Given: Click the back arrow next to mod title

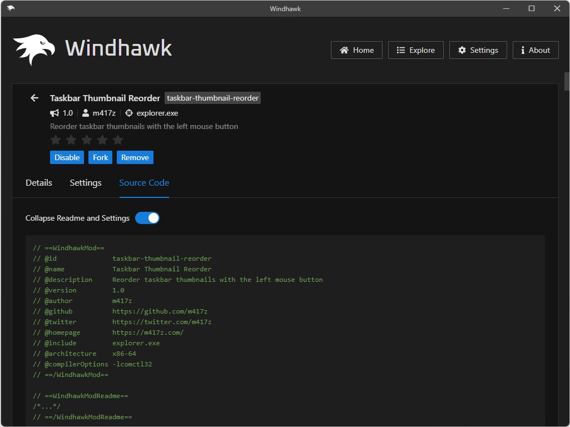Looking at the screenshot, I should (x=34, y=98).
